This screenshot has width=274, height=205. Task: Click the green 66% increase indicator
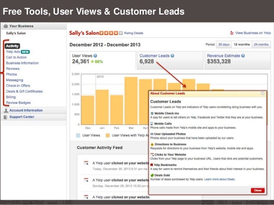tap(97, 62)
